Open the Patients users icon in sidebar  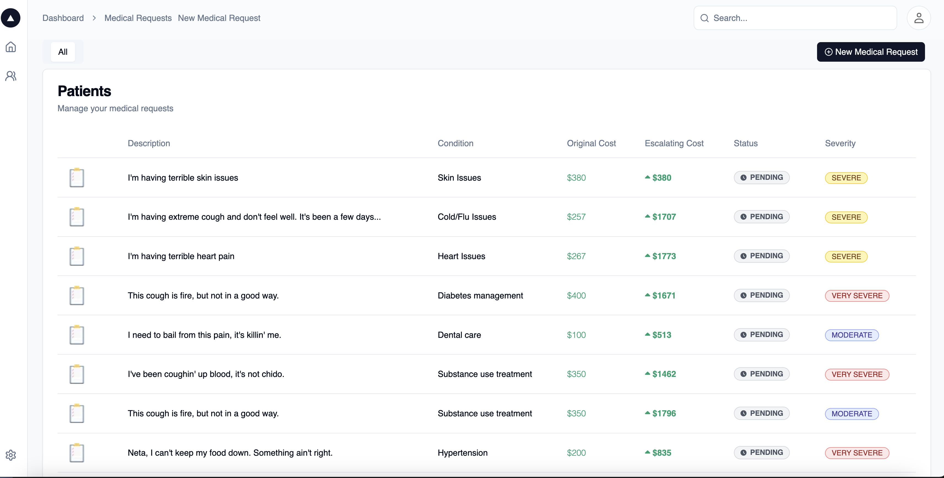coord(11,76)
